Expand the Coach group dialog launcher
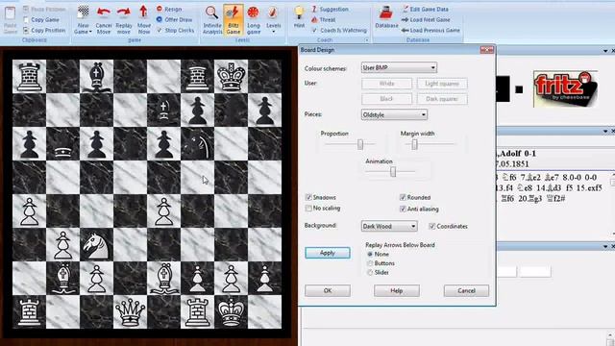This screenshot has width=615, height=346. click(x=366, y=40)
